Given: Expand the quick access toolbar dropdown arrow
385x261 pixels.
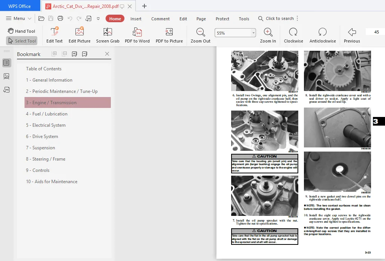Looking at the screenshot, I should click(x=98, y=18).
